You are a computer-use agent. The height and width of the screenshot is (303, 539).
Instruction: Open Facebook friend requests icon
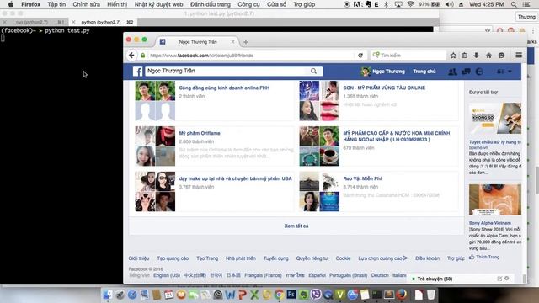tap(452, 72)
